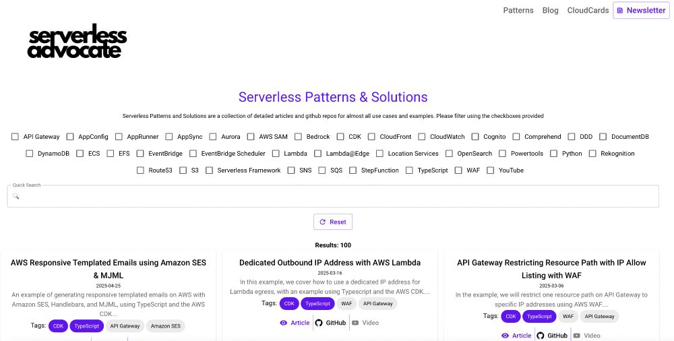Open title 'Dedicated Outbound IP Address with AWS Lambda'
The image size is (674, 341).
[x=330, y=262]
